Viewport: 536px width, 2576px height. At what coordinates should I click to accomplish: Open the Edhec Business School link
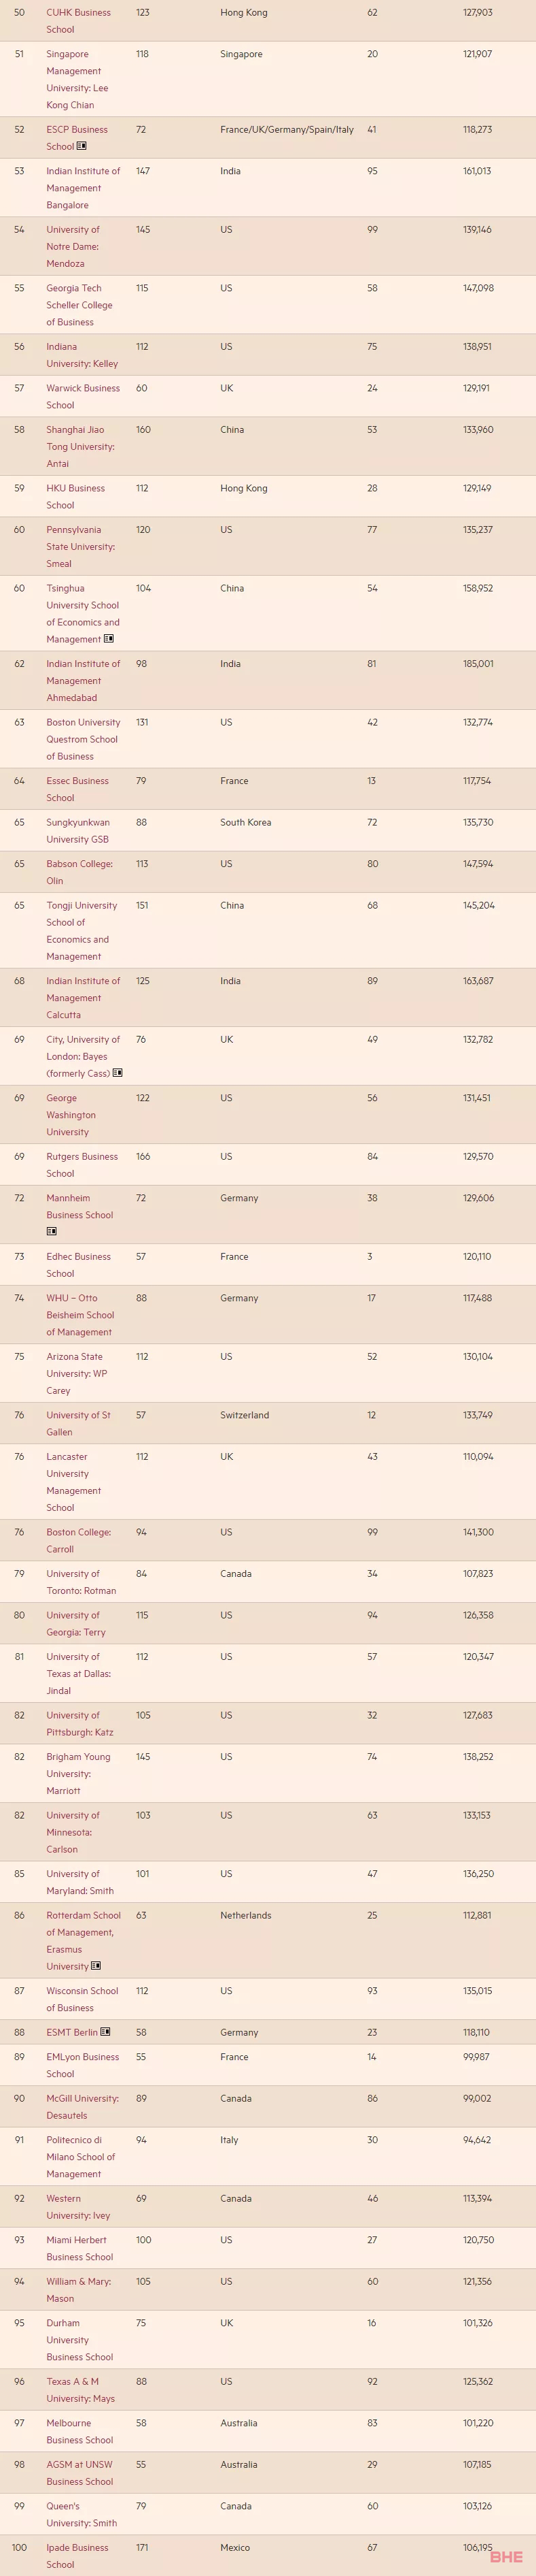click(x=78, y=1265)
